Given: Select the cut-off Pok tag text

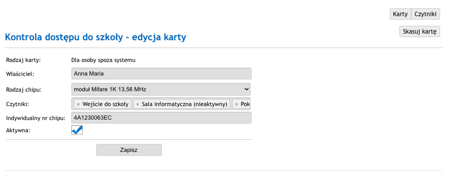Looking at the screenshot, I should pos(245,104).
